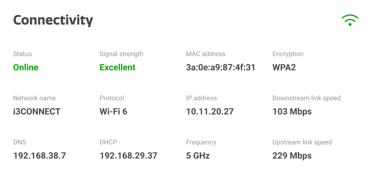Click the Network name label
This screenshot has height=194, width=372.
click(x=34, y=98)
